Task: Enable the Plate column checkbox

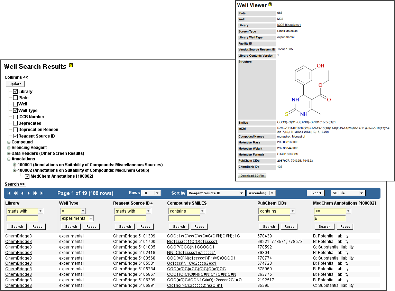Action: click(x=15, y=98)
